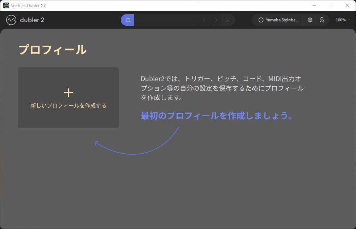Click the home icon in the toolbar
This screenshot has width=356, height=229.
[x=127, y=20]
